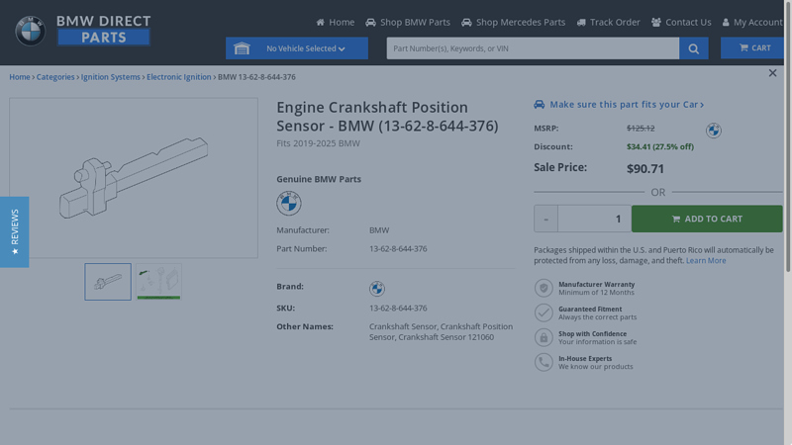
Task: Click the Other Names crankshaft sensor text
Action: 441,332
